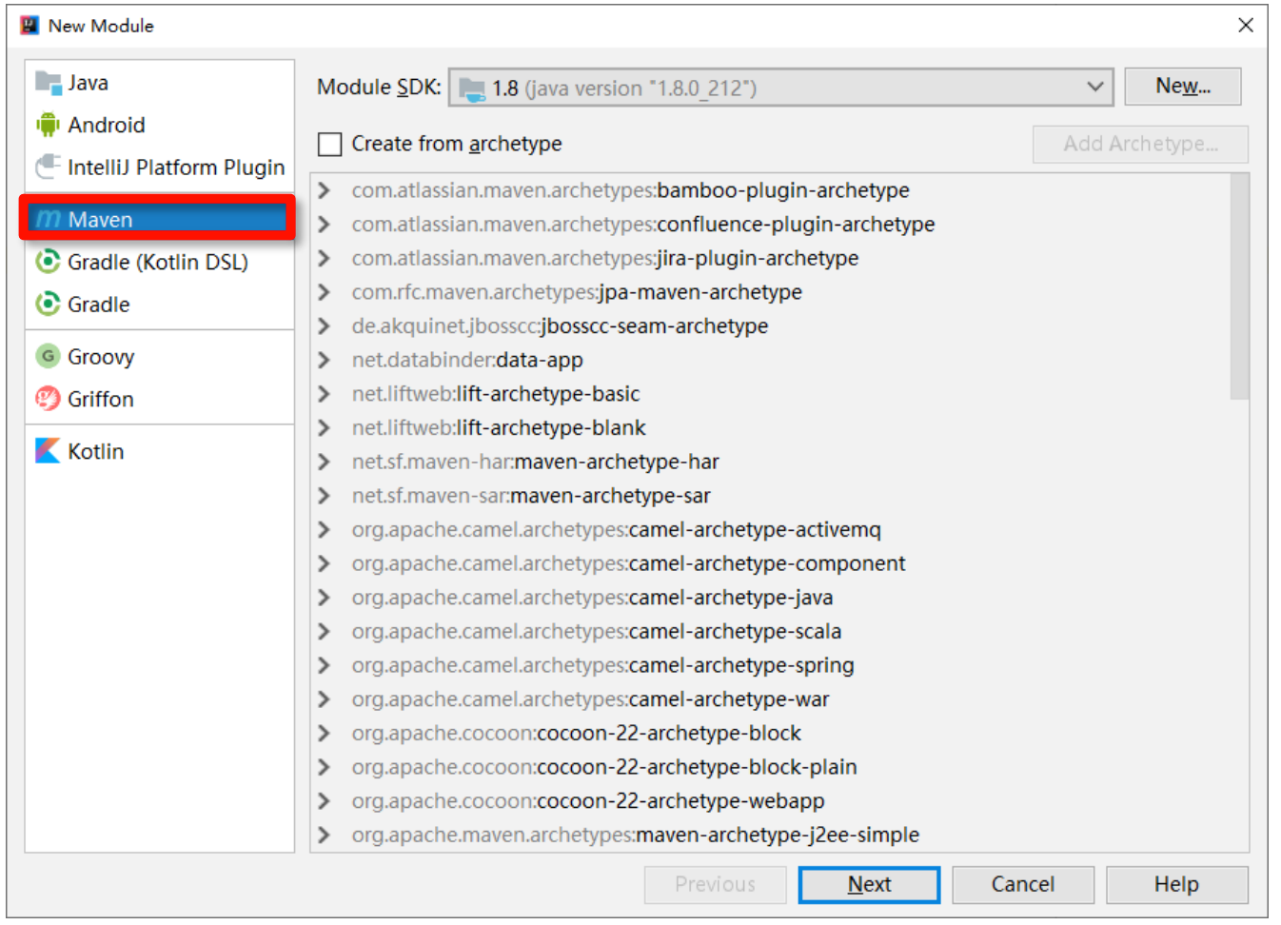Expand camel-archetype-activemq entry
This screenshot has width=1281, height=925.
(x=325, y=529)
